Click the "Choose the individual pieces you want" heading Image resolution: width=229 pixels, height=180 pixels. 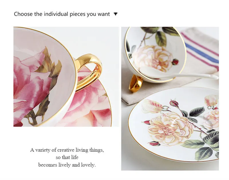point(62,14)
